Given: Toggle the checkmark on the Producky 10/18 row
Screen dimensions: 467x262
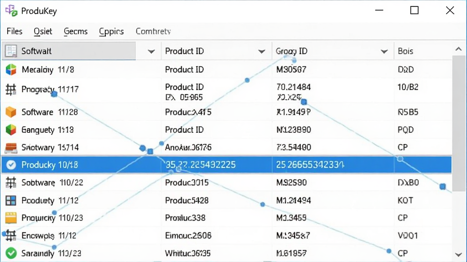Looking at the screenshot, I should 11,165.
